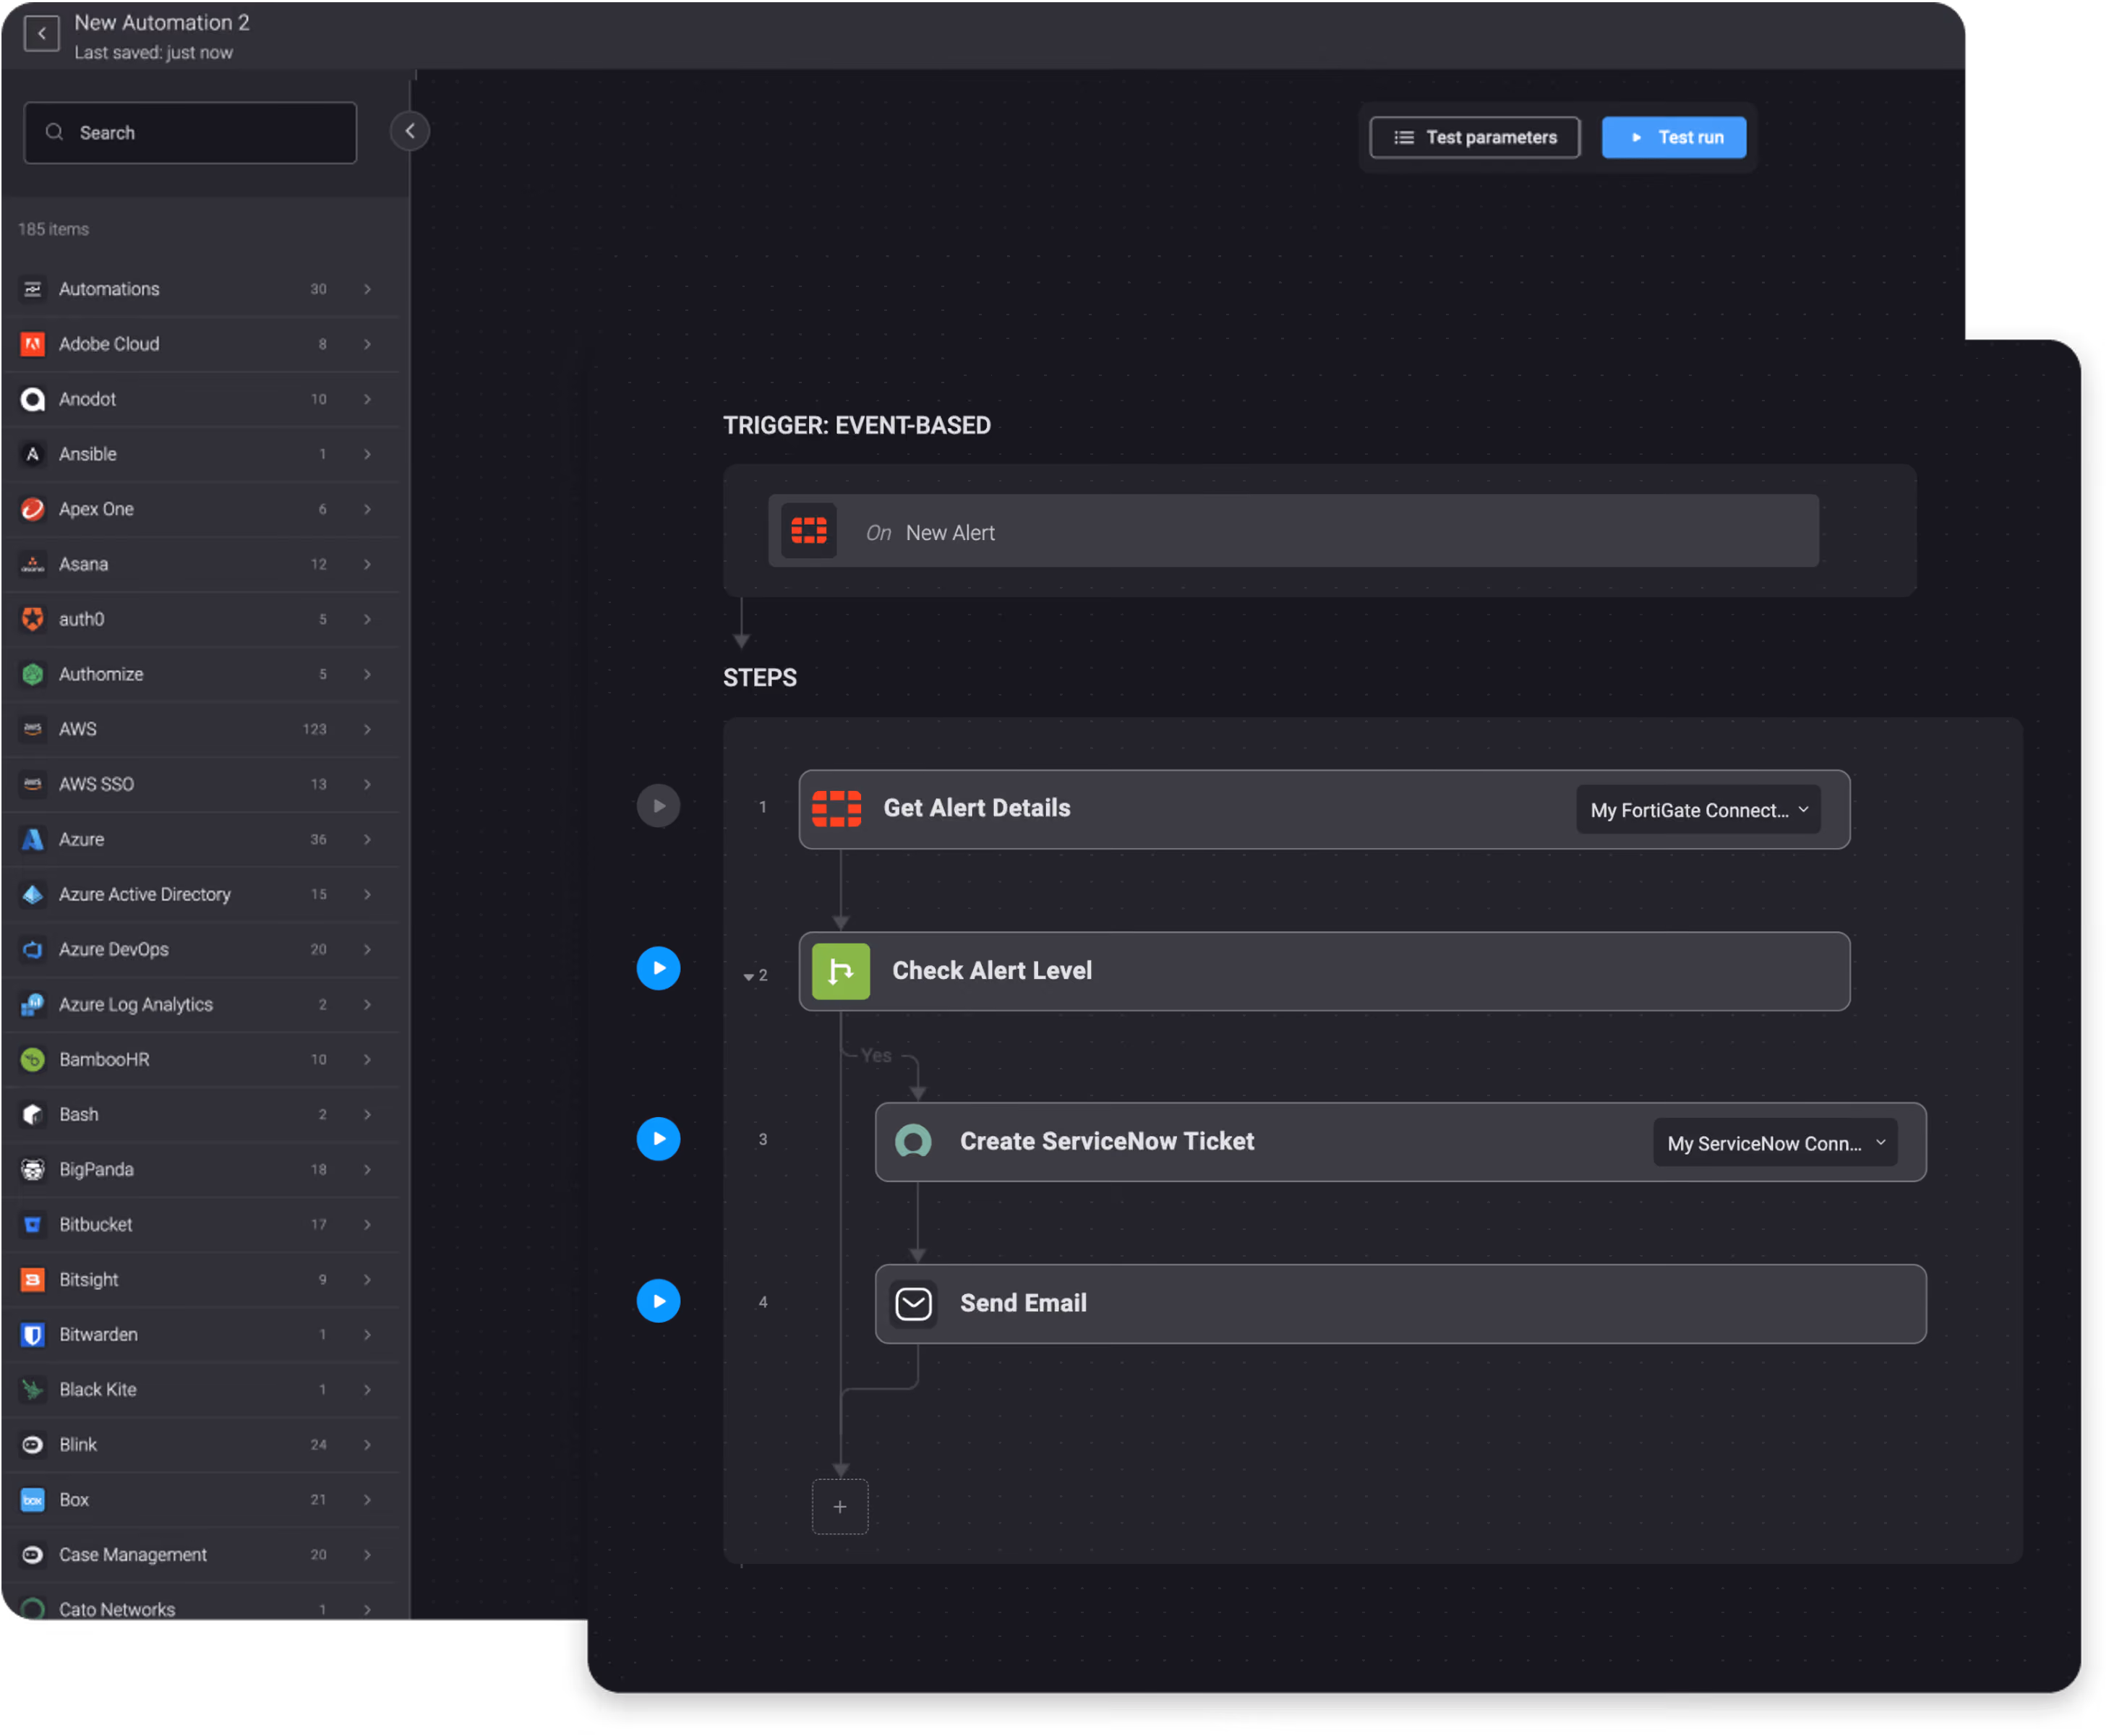Click the back arrow next to New Automation 2
2114x1736 pixels.
coord(41,34)
